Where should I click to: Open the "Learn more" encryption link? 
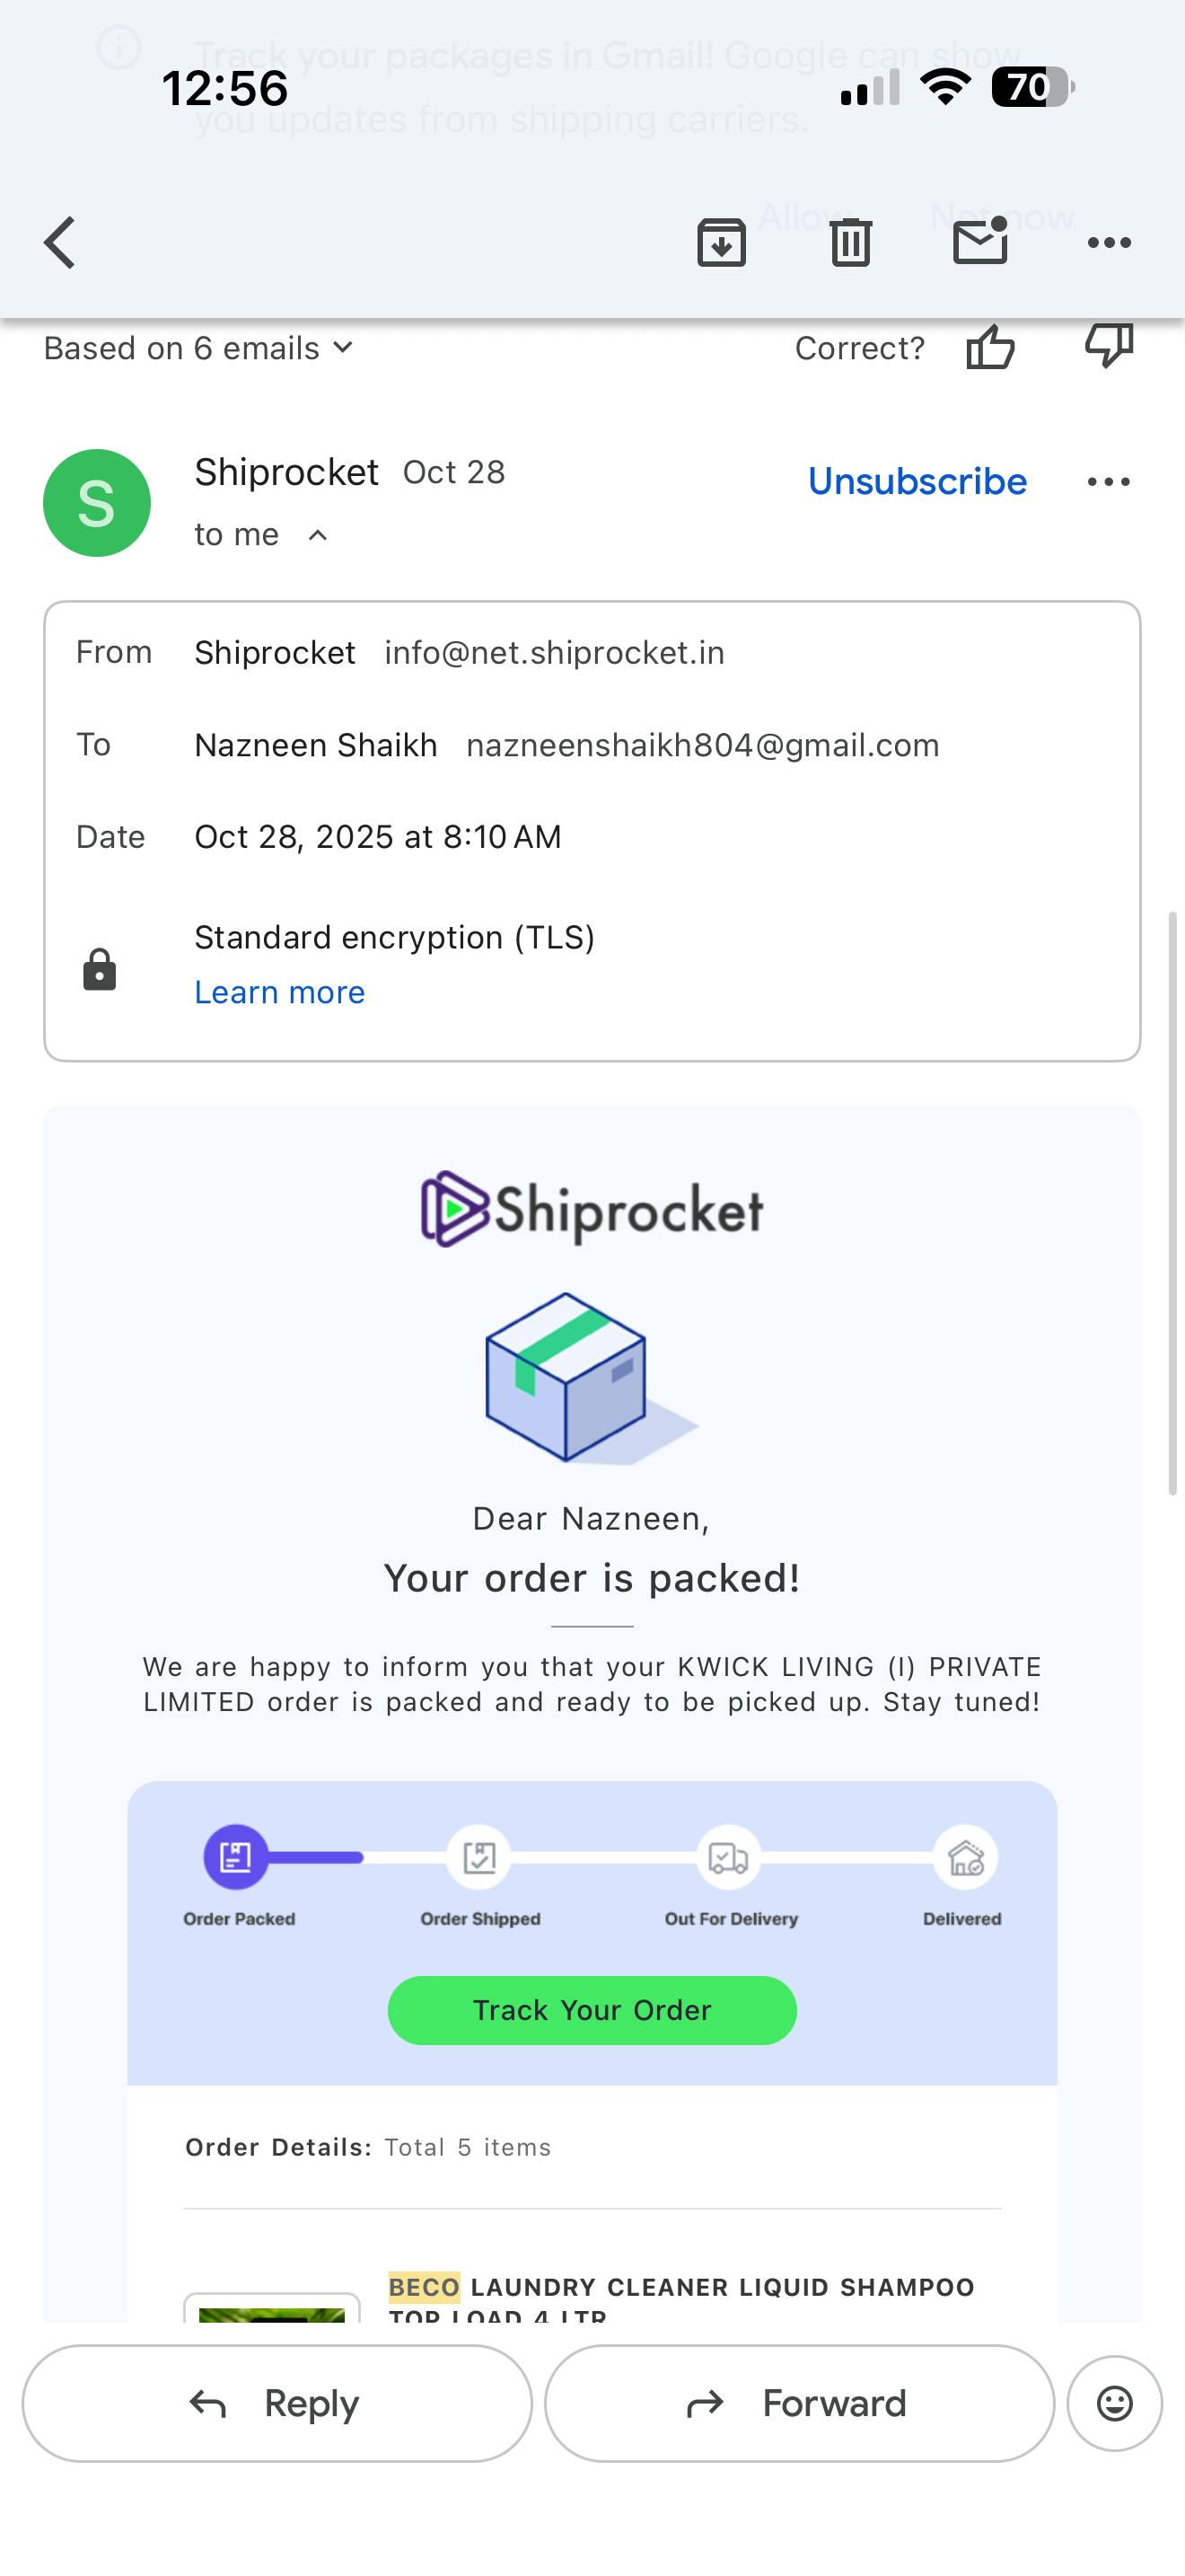[280, 992]
